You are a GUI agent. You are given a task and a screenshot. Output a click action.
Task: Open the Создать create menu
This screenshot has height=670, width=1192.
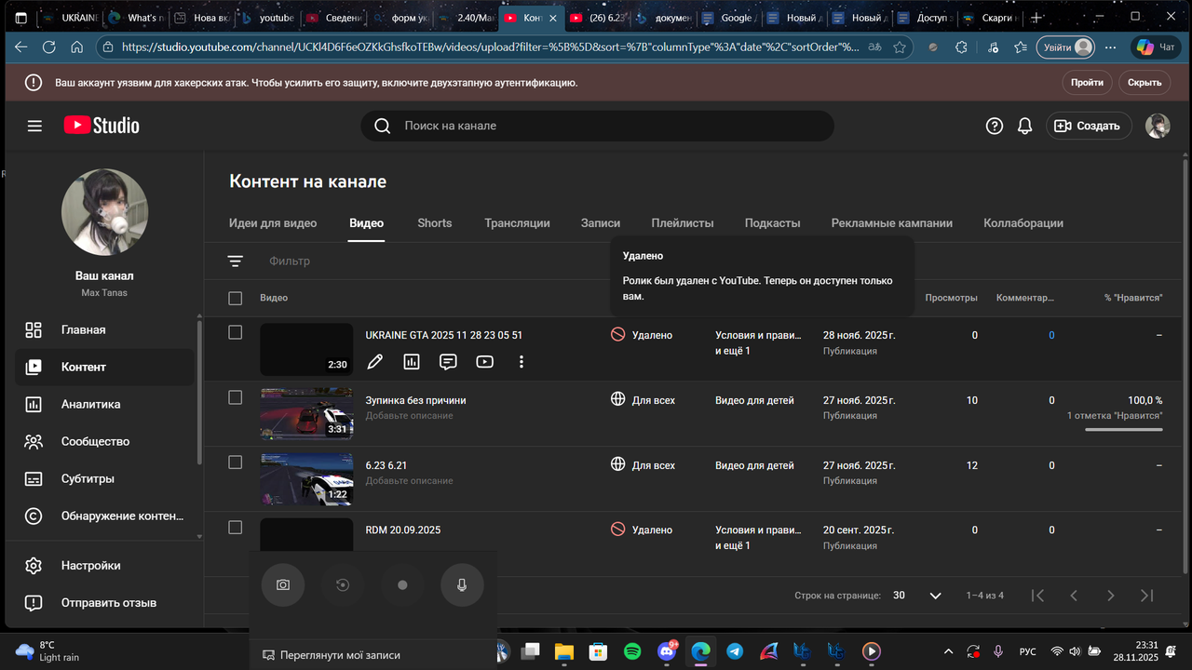pos(1089,126)
